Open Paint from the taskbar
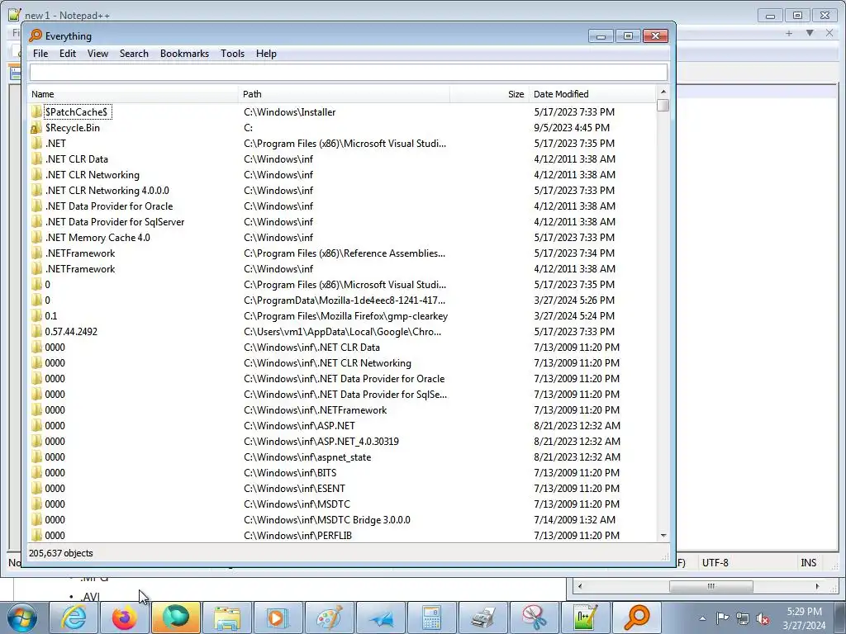The width and height of the screenshot is (846, 634). tap(329, 617)
